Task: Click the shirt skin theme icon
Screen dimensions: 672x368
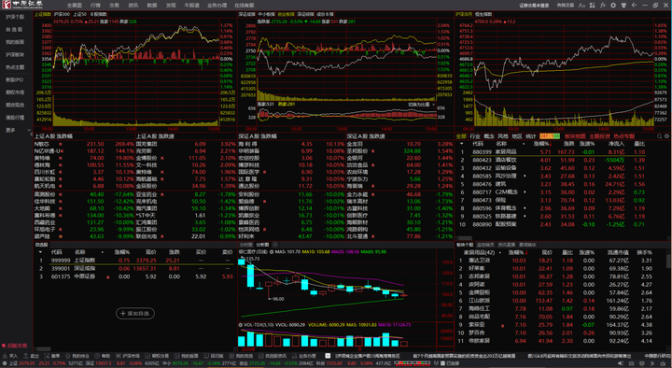Action: (x=623, y=6)
